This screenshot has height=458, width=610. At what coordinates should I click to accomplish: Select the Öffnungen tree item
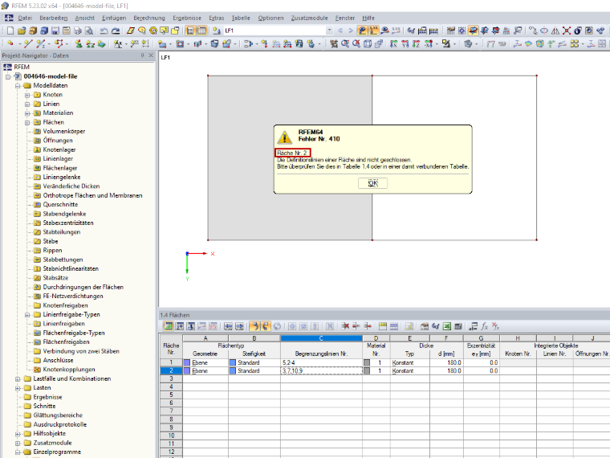[57, 141]
